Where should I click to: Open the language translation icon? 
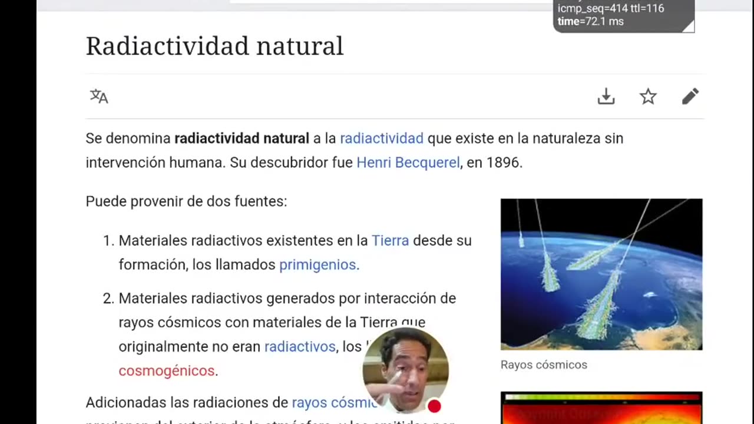[x=99, y=96]
